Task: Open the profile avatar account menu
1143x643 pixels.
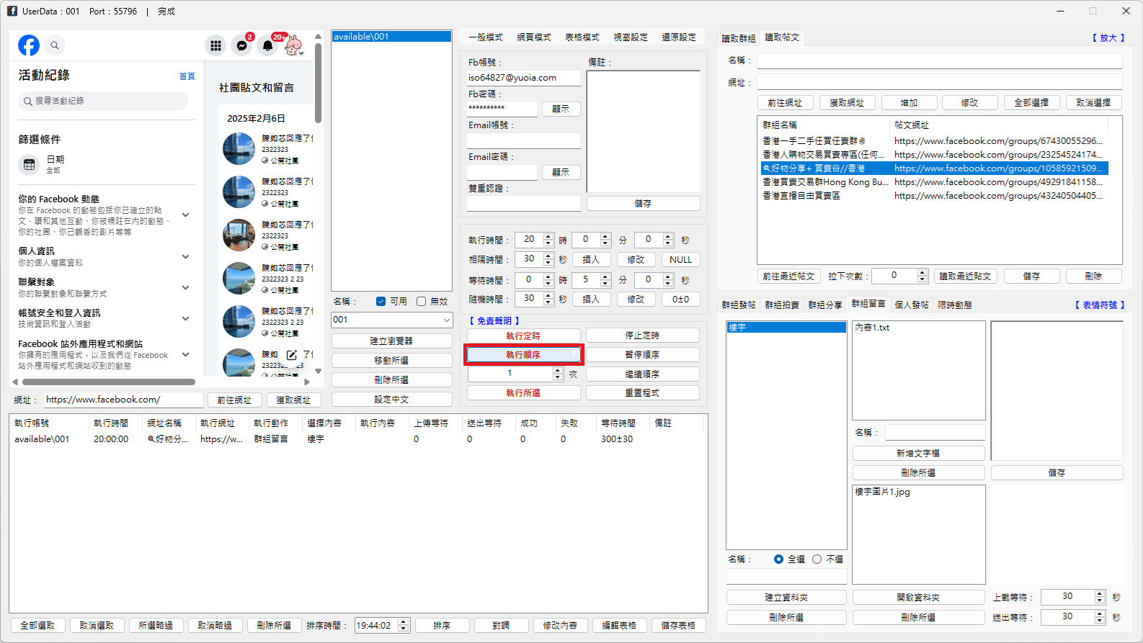Action: [293, 45]
